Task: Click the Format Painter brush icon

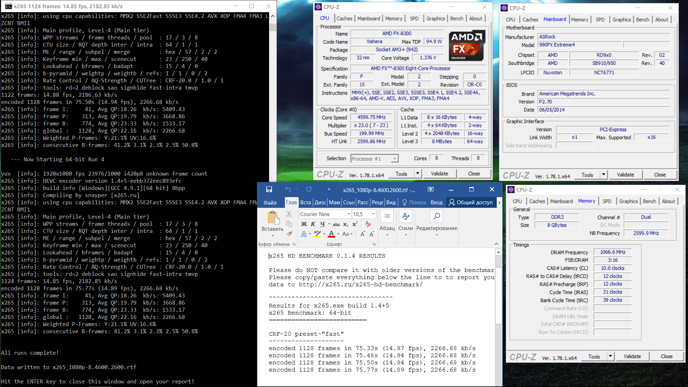Action: point(289,234)
